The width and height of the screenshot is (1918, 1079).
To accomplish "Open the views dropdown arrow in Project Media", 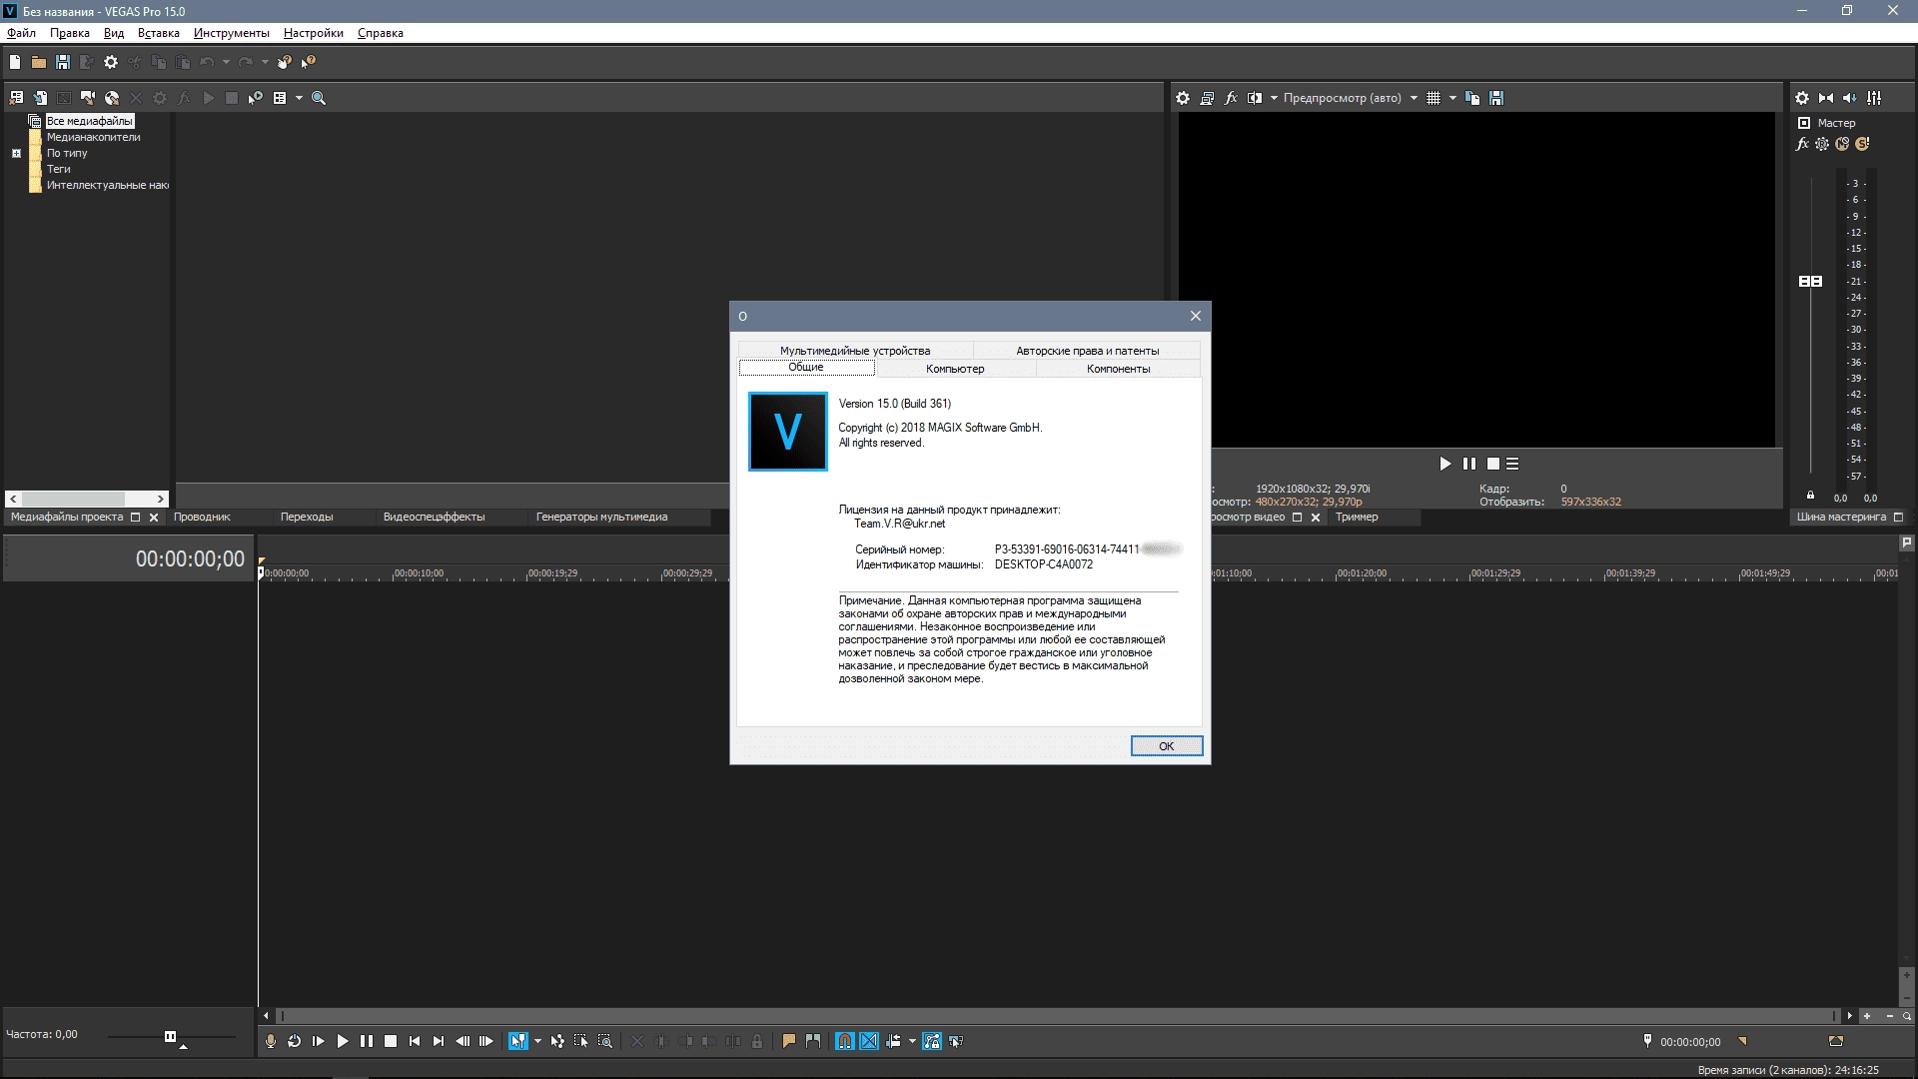I will click(x=299, y=98).
